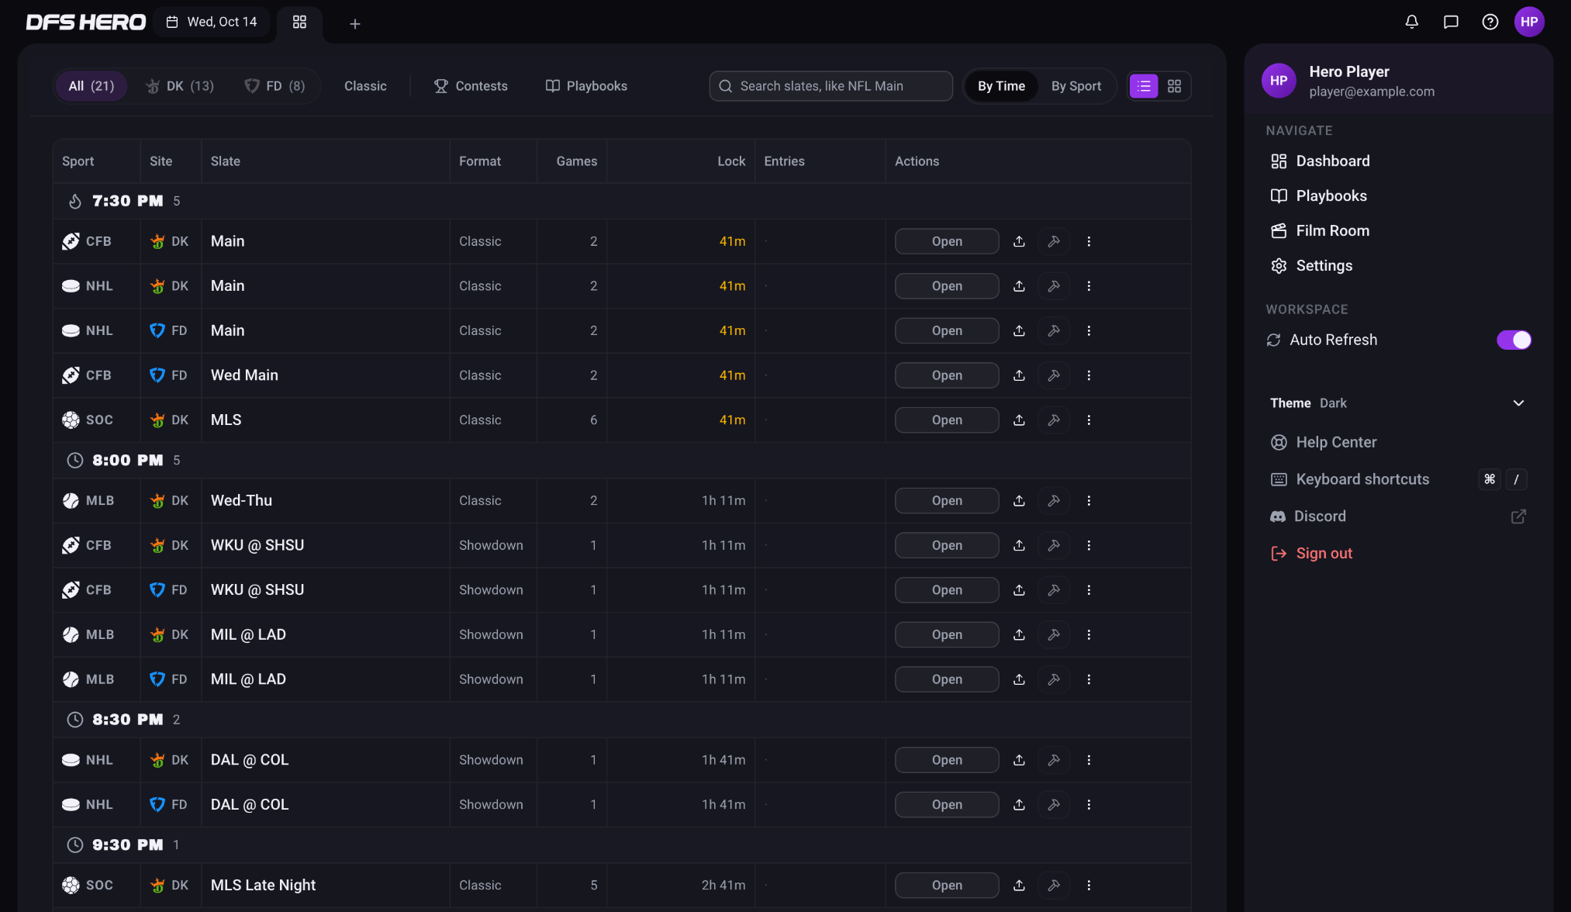Image resolution: width=1571 pixels, height=912 pixels.
Task: Open the Wed-Thu MLB slate
Action: 947,501
